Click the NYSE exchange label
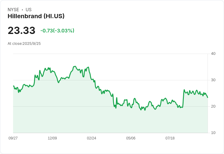The width and height of the screenshot is (224, 154). (13, 10)
